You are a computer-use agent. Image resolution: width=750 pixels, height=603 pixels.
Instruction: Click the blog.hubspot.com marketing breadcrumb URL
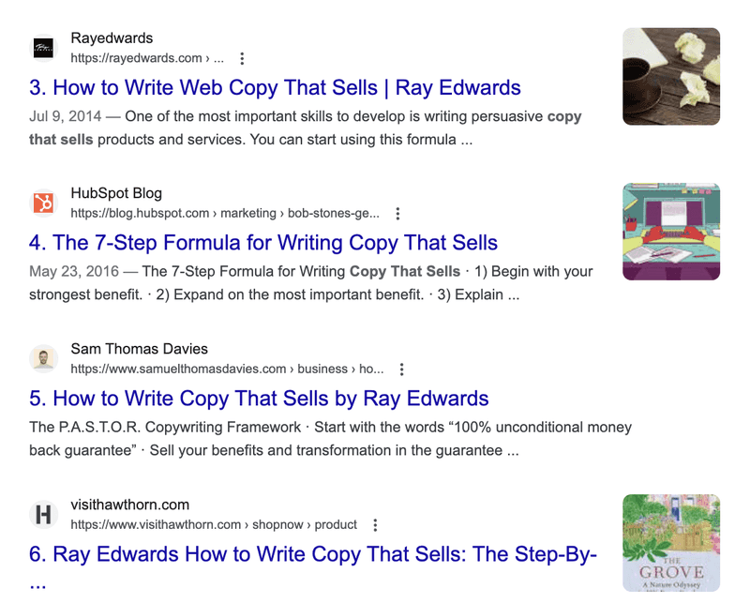click(x=225, y=214)
